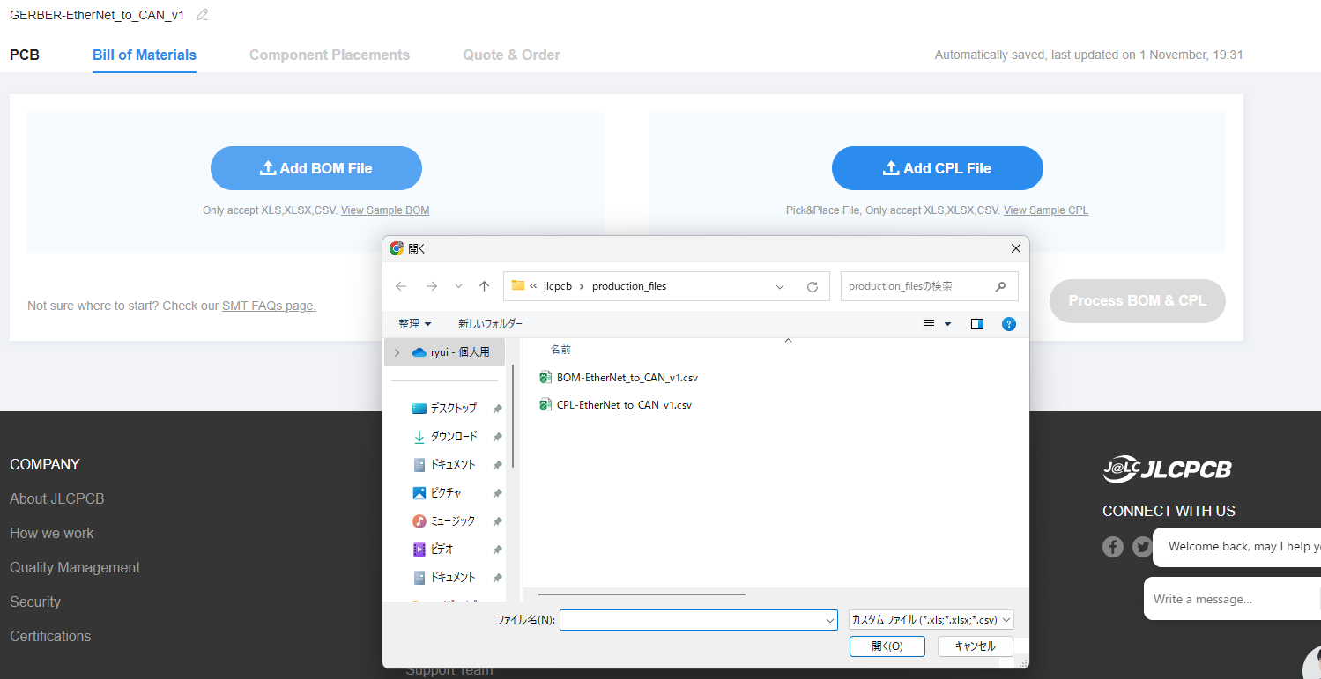This screenshot has height=679, width=1321.
Task: Click the file dialog's close X button
Action: [1015, 248]
